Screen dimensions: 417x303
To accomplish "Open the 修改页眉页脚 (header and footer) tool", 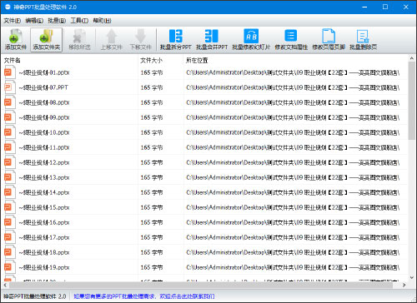I will tap(329, 40).
